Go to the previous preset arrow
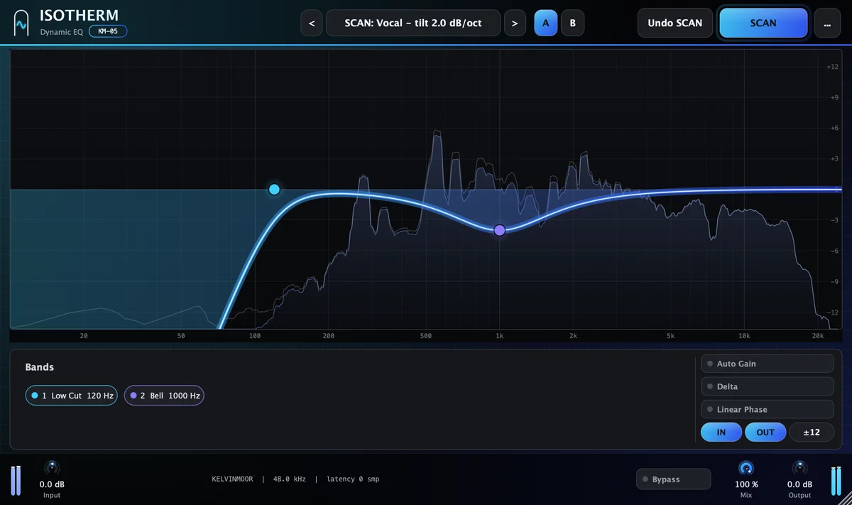This screenshot has height=505, width=852. 312,23
